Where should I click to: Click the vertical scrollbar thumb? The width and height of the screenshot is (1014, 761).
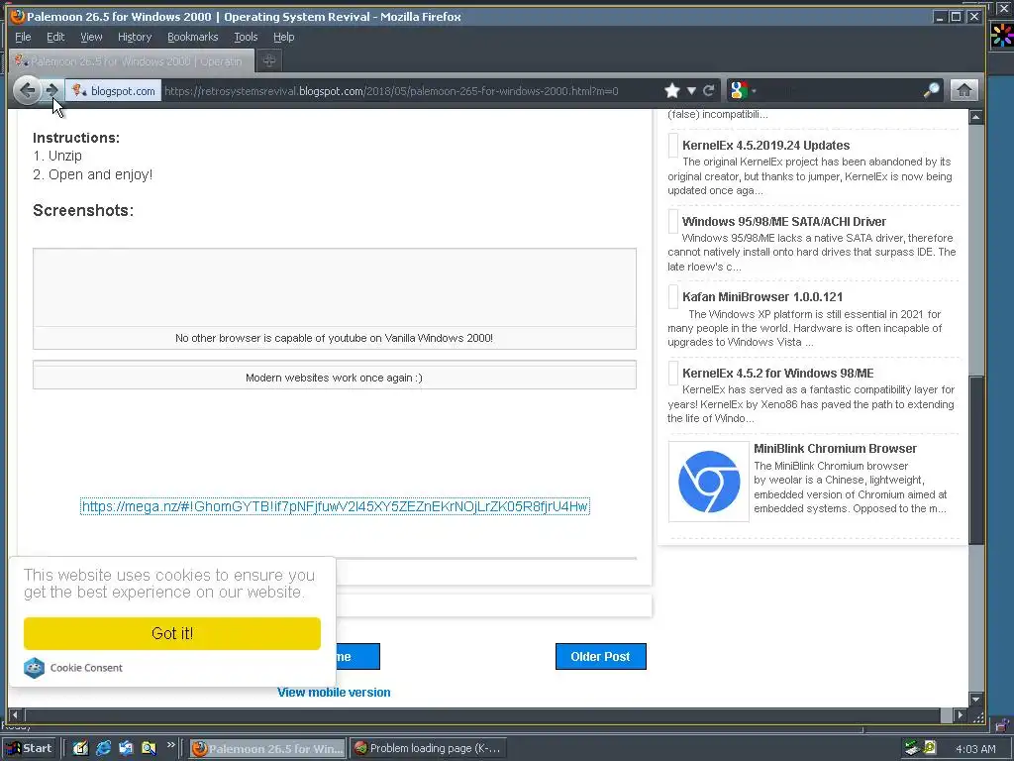pos(975,460)
